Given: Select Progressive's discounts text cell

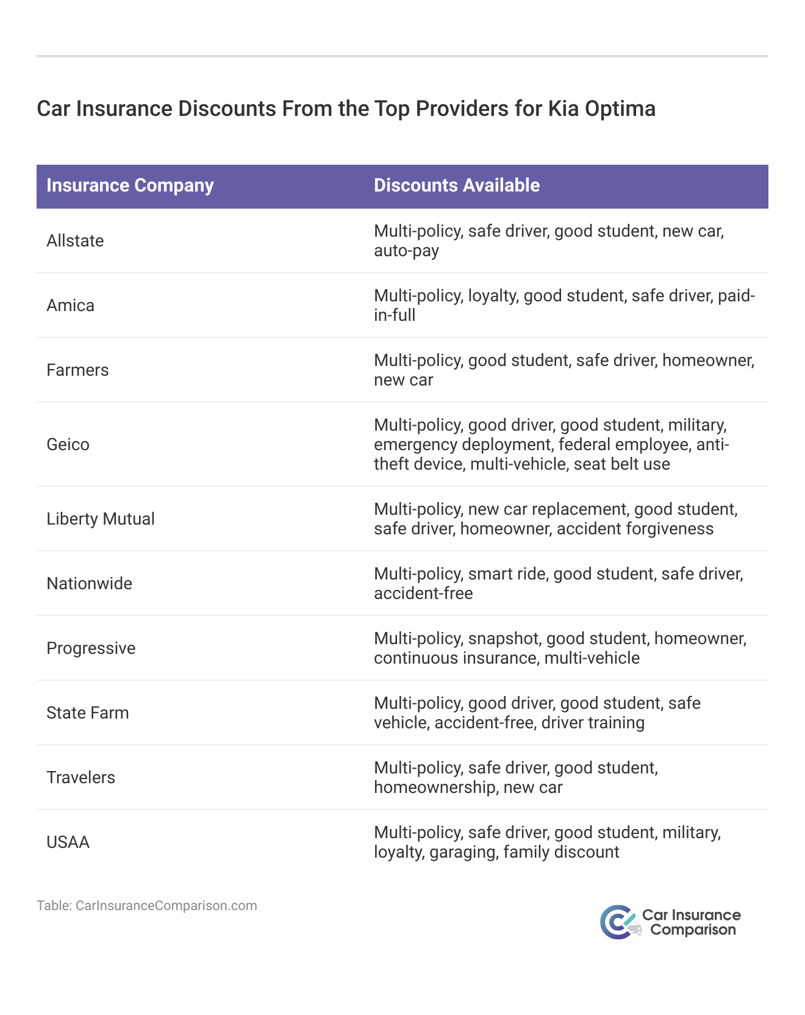Looking at the screenshot, I should click(560, 648).
